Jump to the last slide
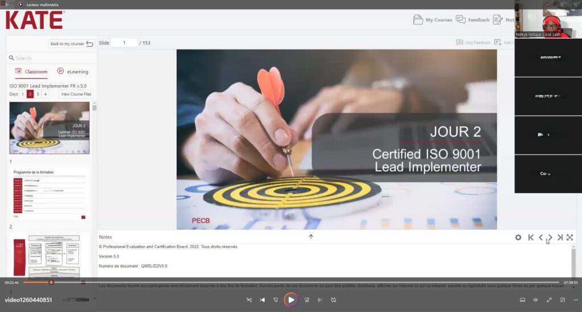Viewport: 582px width, 312px height. 560,238
